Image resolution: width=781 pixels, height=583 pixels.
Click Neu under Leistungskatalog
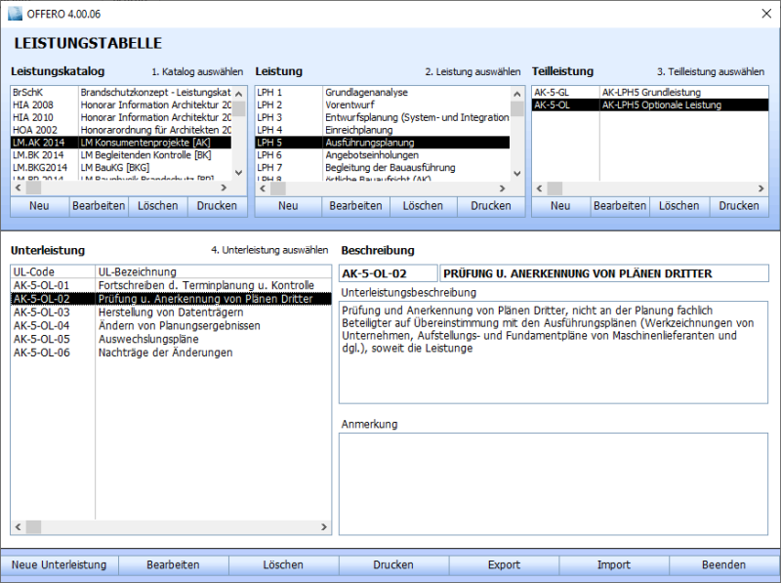click(39, 206)
